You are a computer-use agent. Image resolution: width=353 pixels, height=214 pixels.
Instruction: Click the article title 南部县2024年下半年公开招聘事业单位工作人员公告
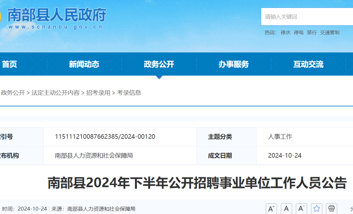click(197, 183)
